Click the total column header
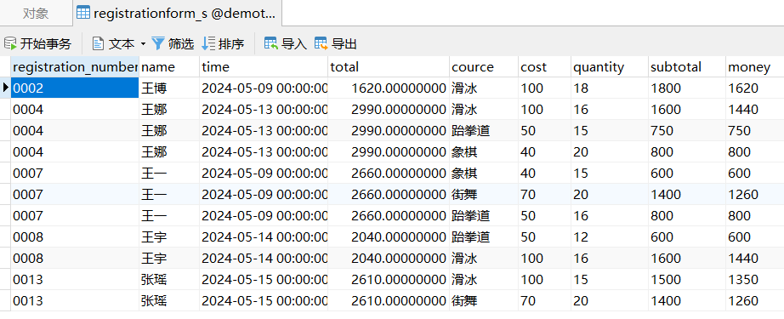 [x=389, y=67]
